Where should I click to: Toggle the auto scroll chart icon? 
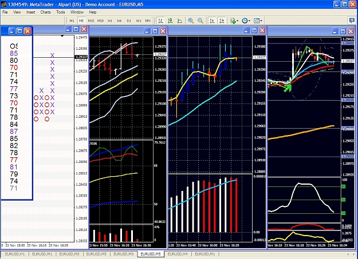click(x=212, y=21)
